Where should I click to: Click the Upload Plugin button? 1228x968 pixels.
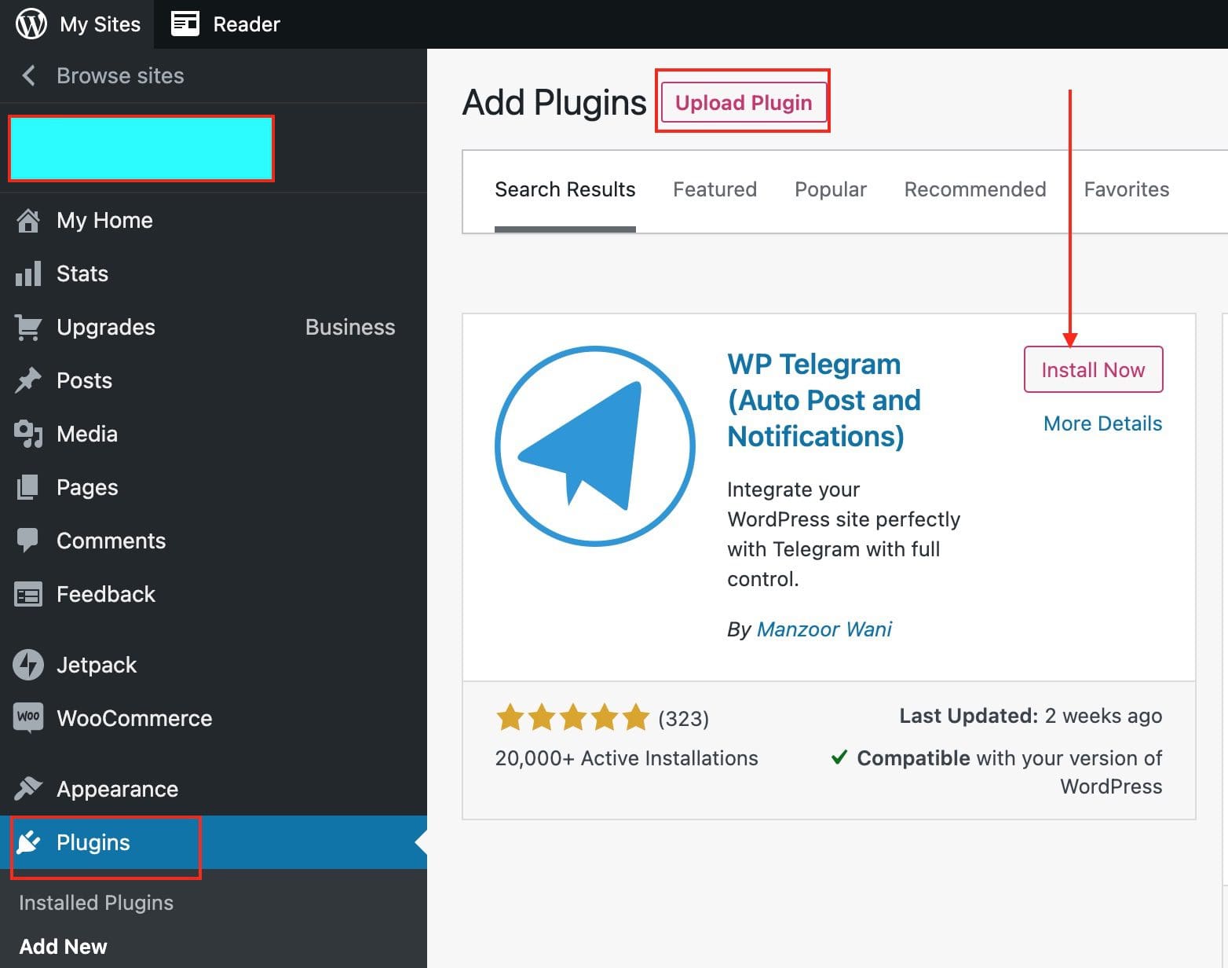pyautogui.click(x=743, y=103)
